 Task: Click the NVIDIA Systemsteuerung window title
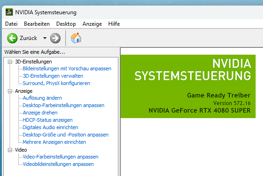[x=46, y=12]
